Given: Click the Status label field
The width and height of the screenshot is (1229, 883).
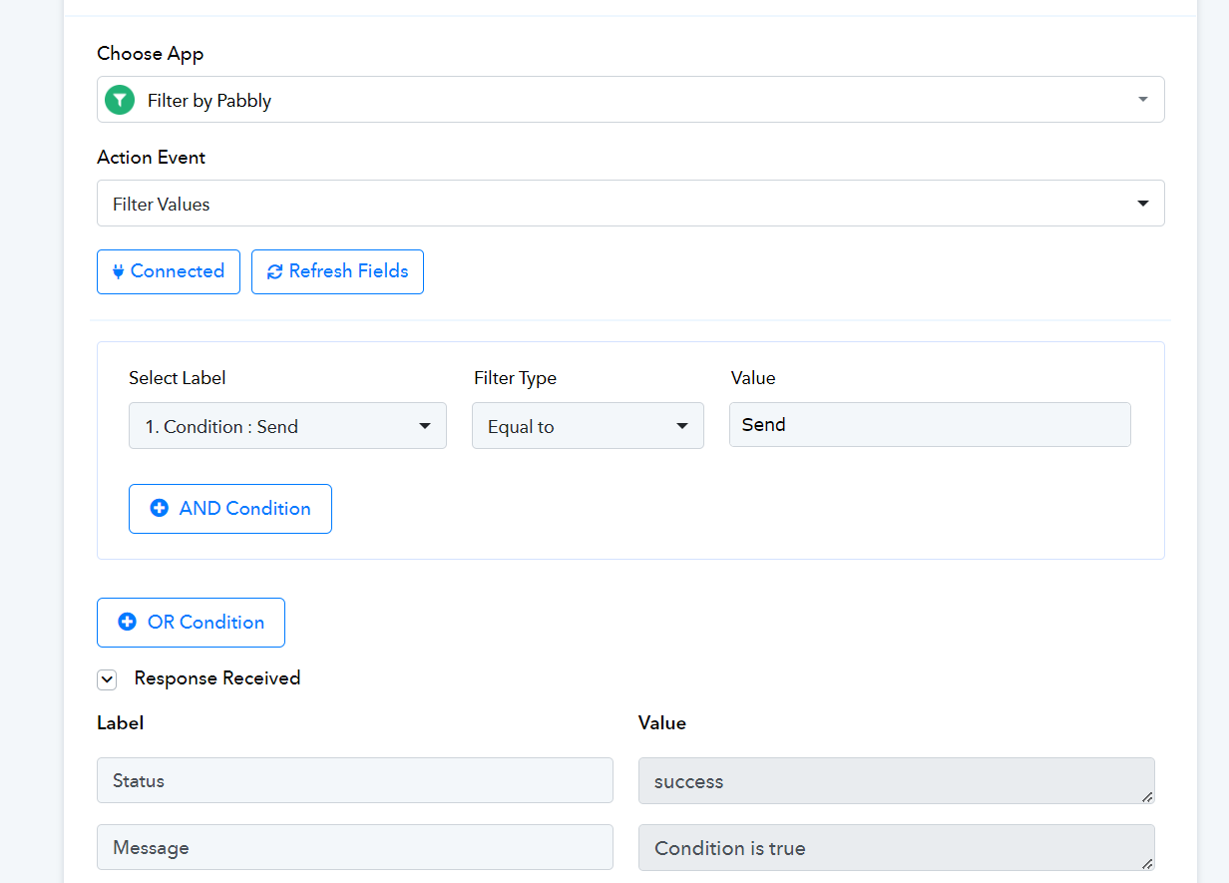Looking at the screenshot, I should pyautogui.click(x=355, y=780).
